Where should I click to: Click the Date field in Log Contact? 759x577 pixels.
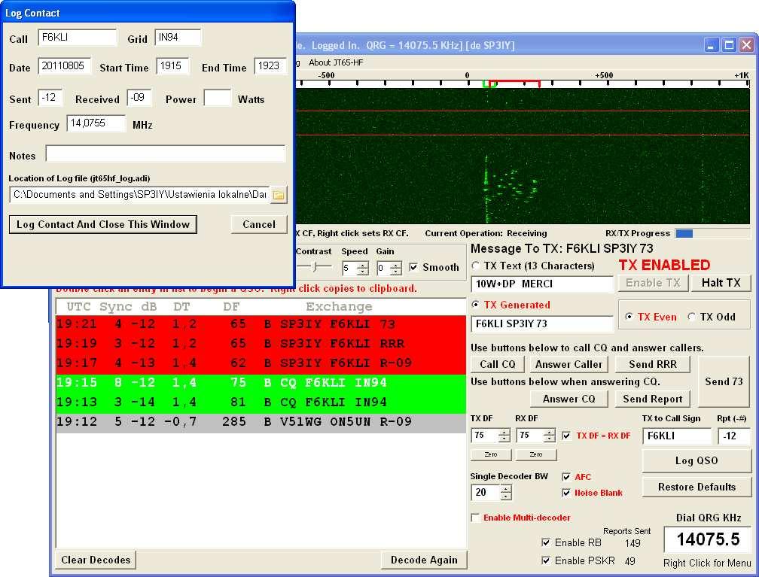pos(65,66)
